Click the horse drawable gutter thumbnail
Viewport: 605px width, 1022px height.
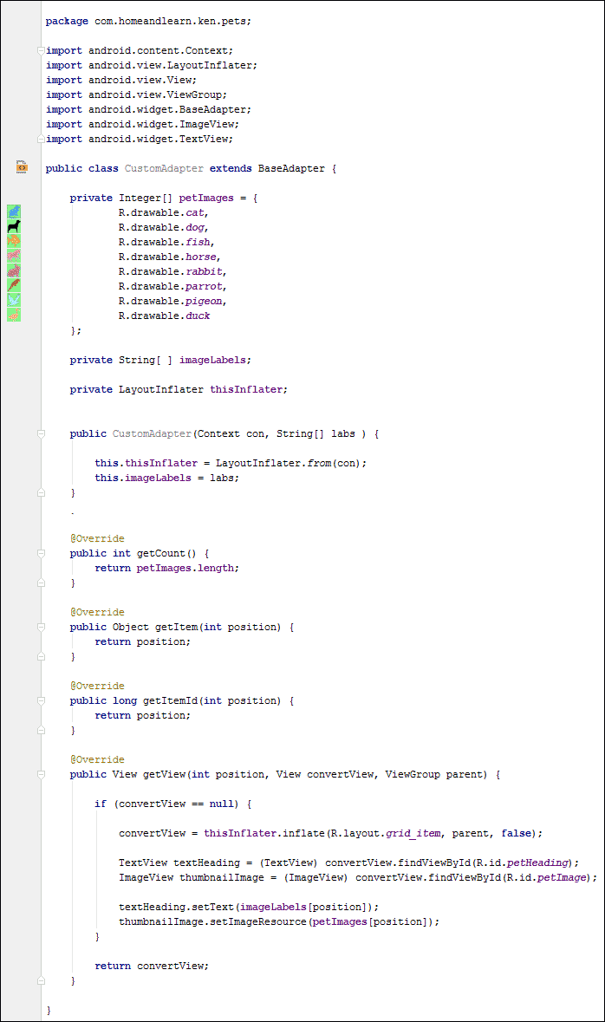[x=14, y=257]
